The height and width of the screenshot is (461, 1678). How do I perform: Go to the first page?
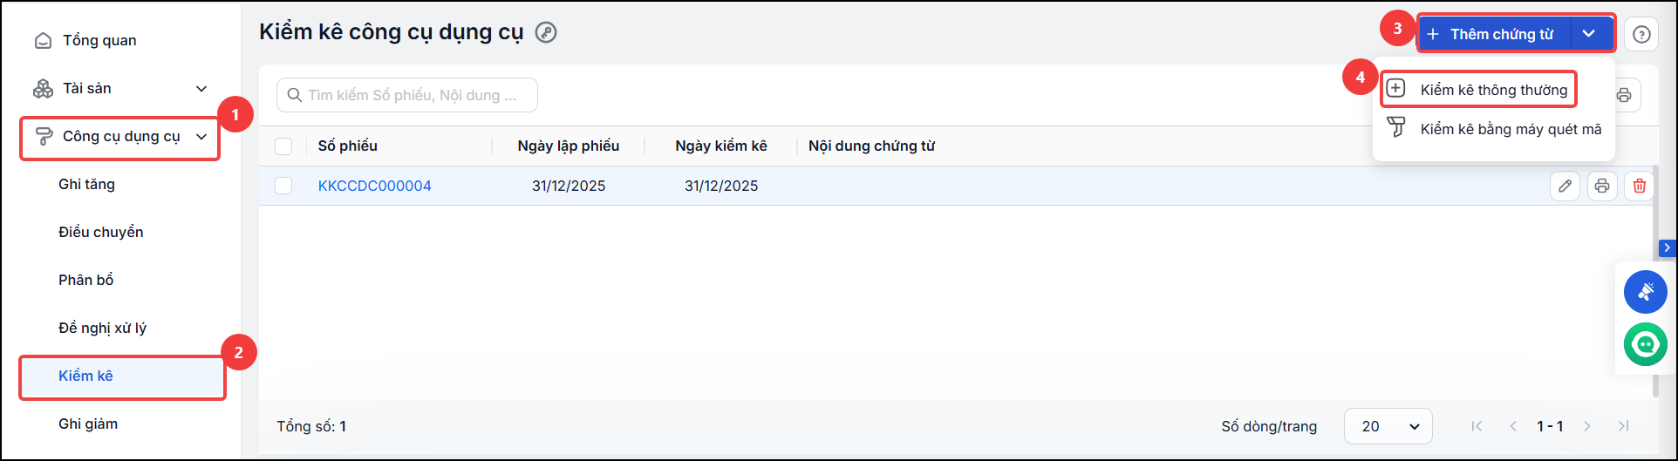[x=1477, y=426]
